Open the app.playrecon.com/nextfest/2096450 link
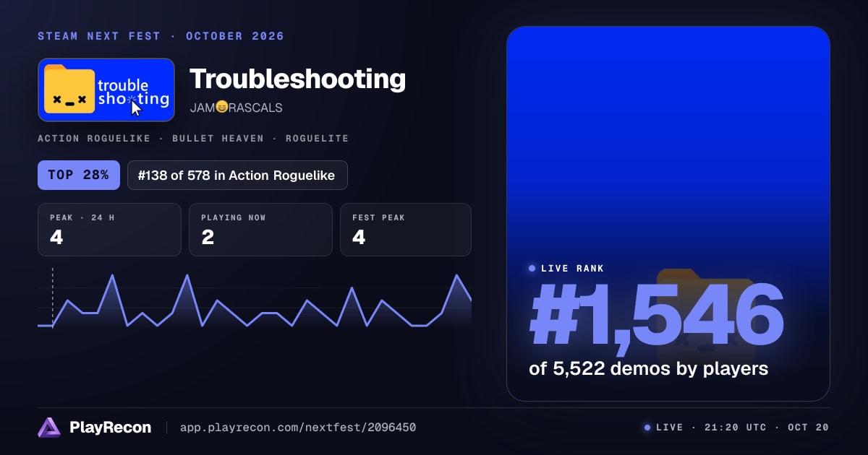This screenshot has height=455, width=868. (x=298, y=428)
